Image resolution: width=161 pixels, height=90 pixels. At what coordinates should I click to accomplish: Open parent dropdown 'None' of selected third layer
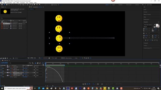point(39,72)
